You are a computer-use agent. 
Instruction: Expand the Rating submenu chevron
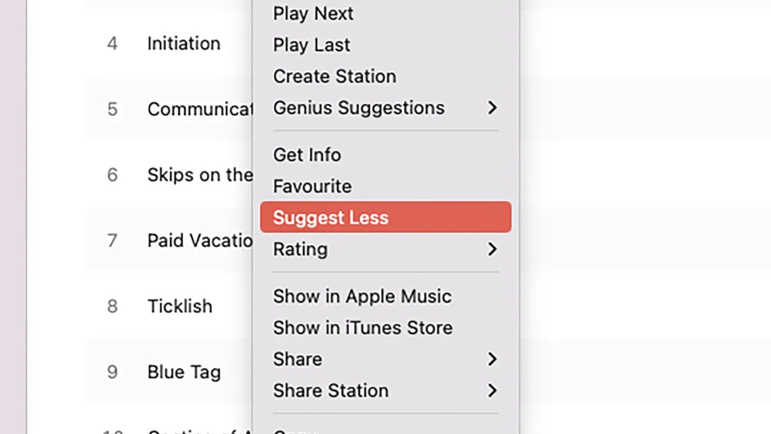pyautogui.click(x=492, y=249)
